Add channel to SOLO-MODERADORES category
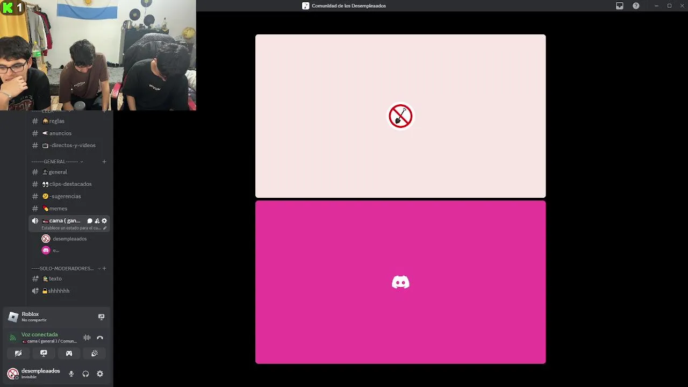The width and height of the screenshot is (688, 387). (x=104, y=268)
